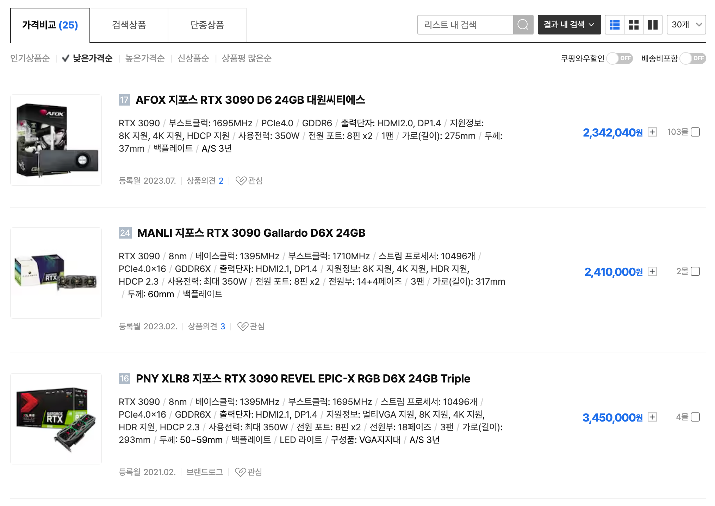Switch to grid view layout icon
Image resolution: width=715 pixels, height=506 pixels.
[x=633, y=25]
